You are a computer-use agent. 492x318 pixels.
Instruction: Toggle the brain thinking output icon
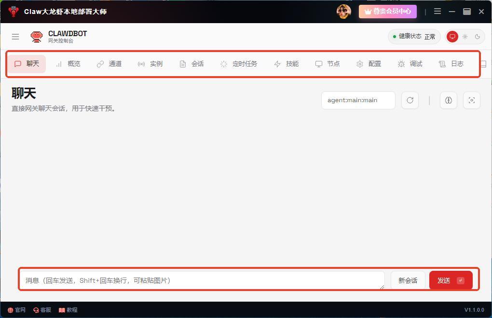[449, 100]
